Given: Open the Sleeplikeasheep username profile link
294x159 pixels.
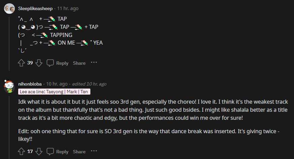Looking at the screenshot, I should coord(35,8).
